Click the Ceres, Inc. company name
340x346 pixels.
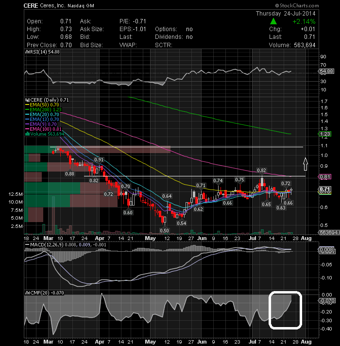tap(52, 5)
